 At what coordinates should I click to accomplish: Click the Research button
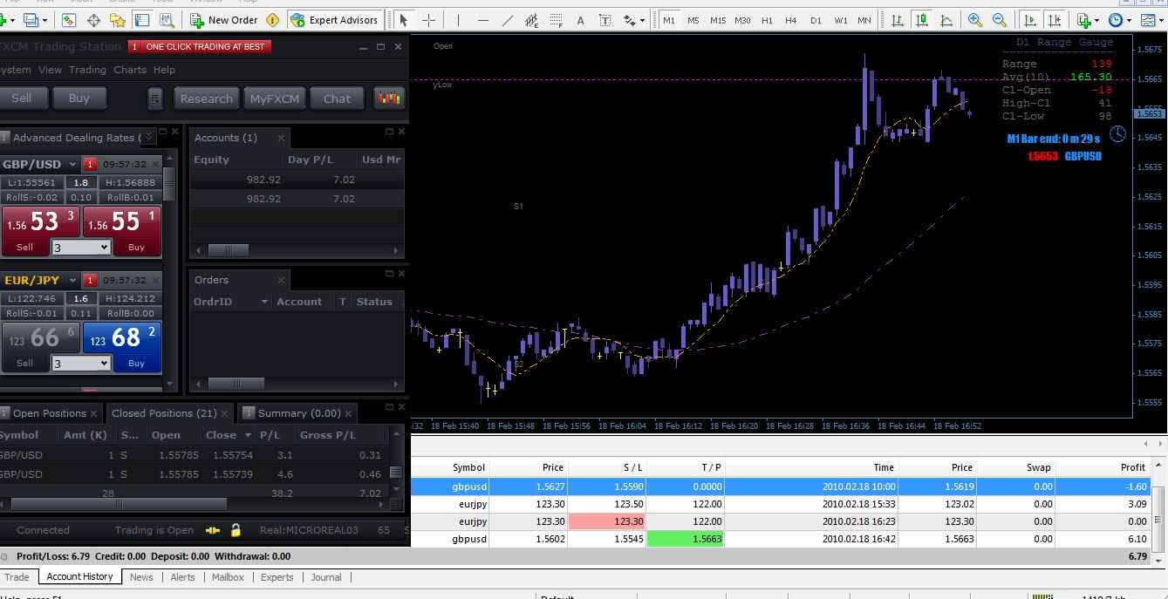[206, 99]
